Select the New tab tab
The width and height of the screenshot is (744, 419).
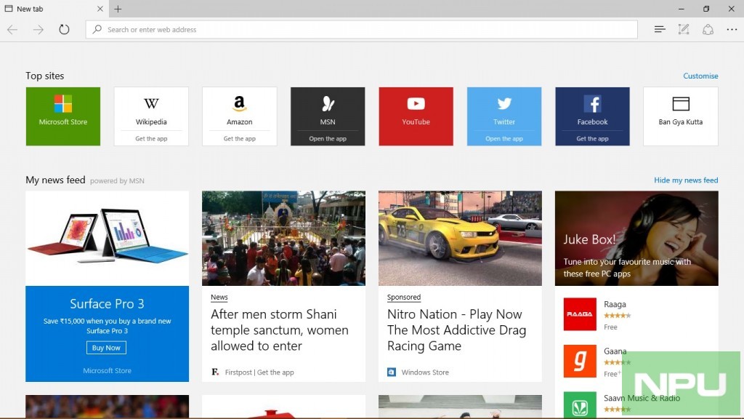(x=54, y=9)
